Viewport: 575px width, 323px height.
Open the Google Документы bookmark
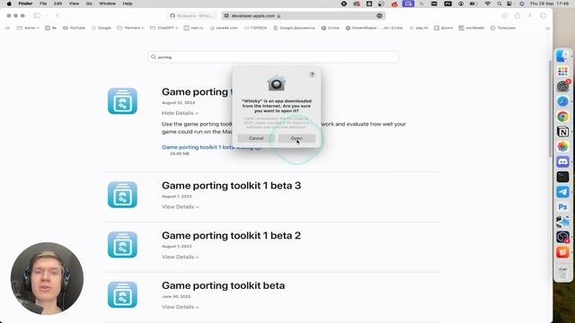pos(295,28)
